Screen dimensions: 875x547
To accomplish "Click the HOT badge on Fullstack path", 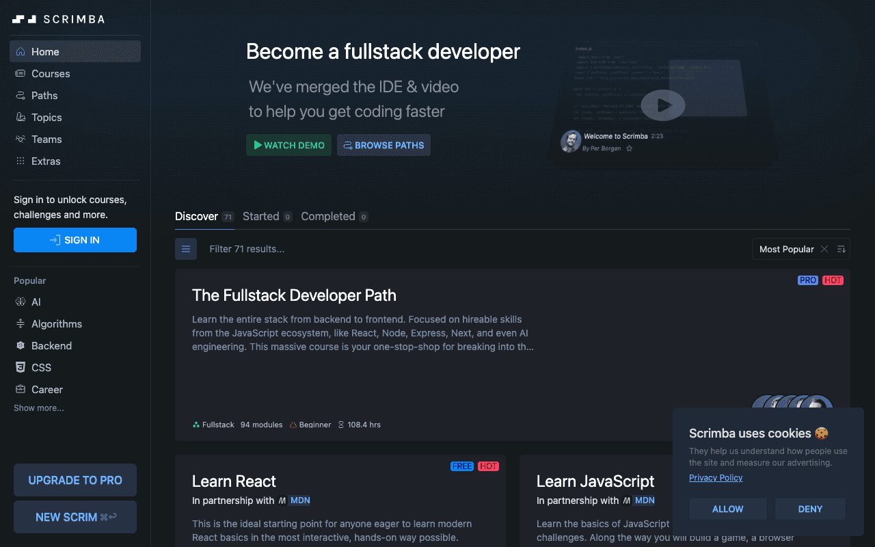I will (833, 280).
